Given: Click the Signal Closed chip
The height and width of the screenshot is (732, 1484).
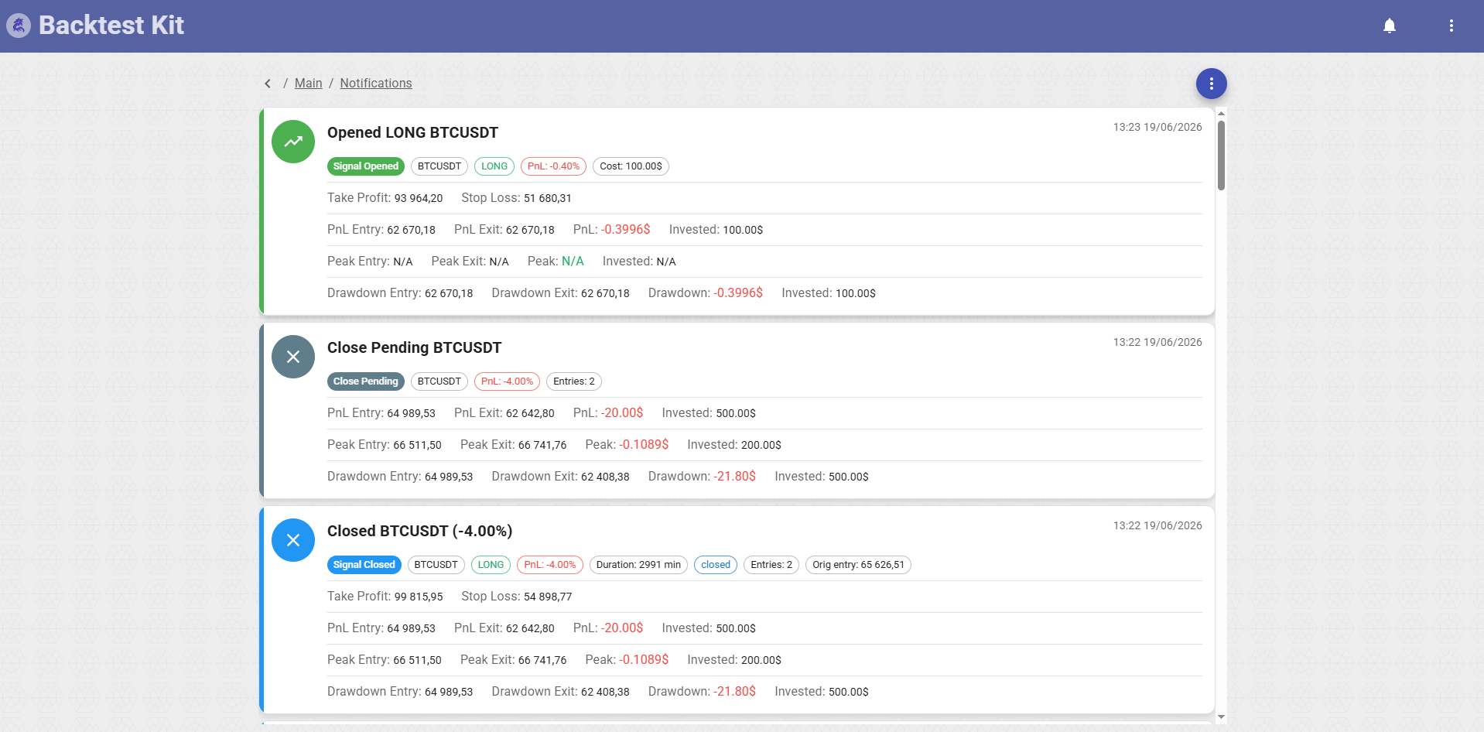Looking at the screenshot, I should pos(364,565).
